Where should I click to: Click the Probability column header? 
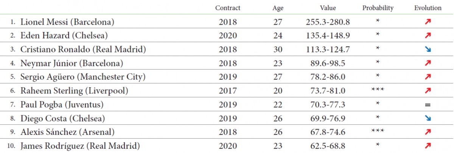pyautogui.click(x=378, y=8)
